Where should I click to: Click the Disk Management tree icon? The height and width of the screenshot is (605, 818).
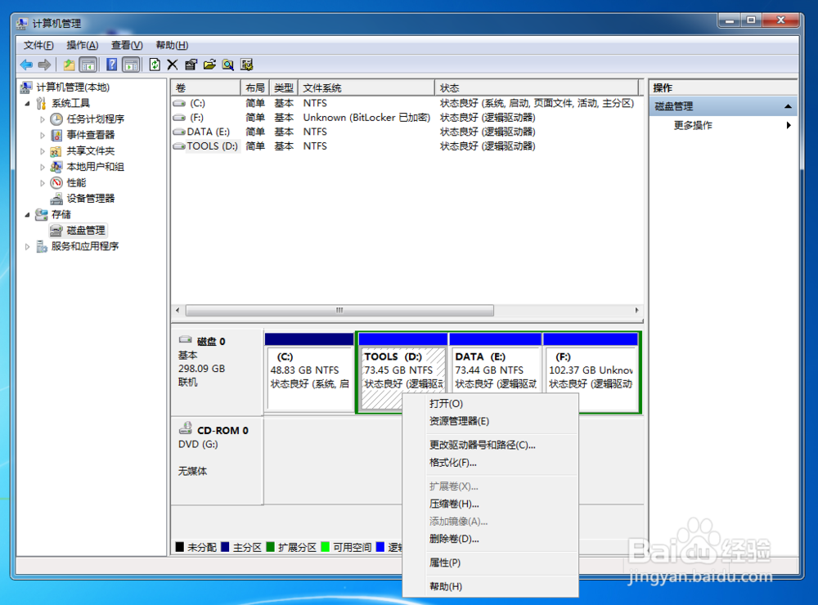pyautogui.click(x=56, y=231)
